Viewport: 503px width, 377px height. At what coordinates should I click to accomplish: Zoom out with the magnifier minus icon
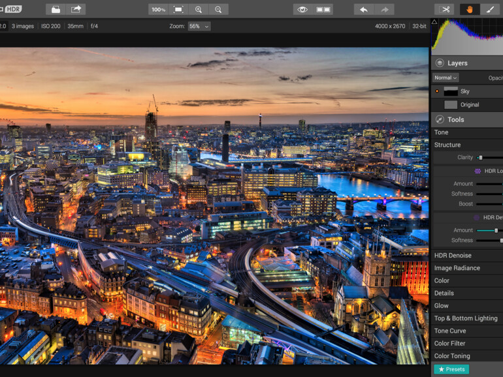point(218,9)
